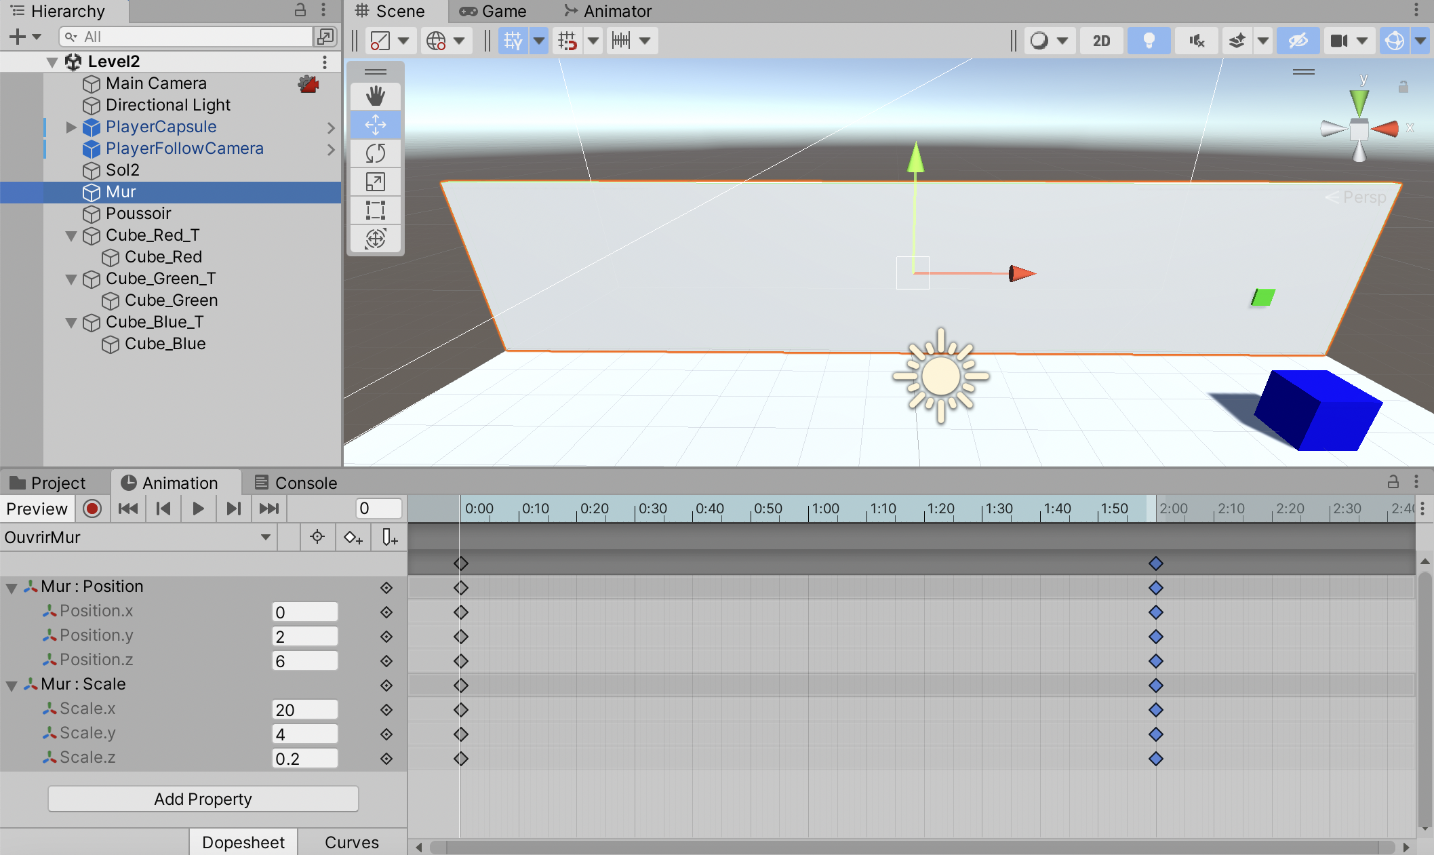Select the Rotate tool
This screenshot has width=1434, height=855.
(x=375, y=153)
